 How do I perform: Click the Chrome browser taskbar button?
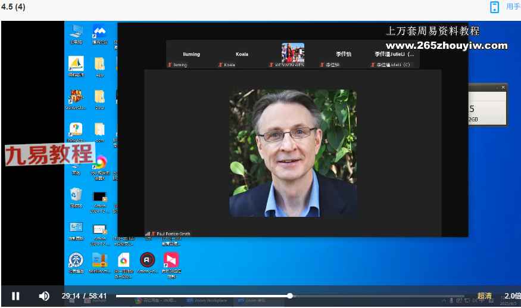point(156,301)
